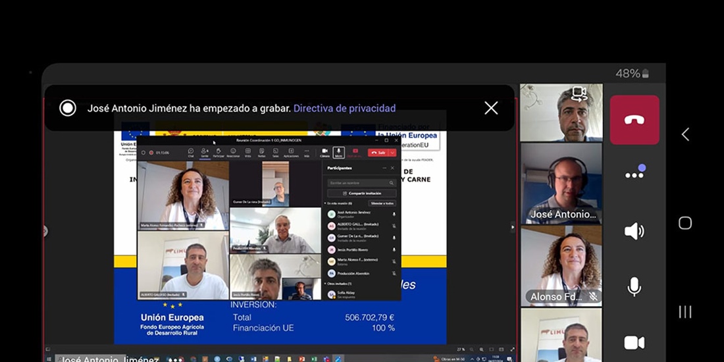This screenshot has height=362, width=724.
Task: Select Gumer De La riera video tile
Action: (275, 184)
